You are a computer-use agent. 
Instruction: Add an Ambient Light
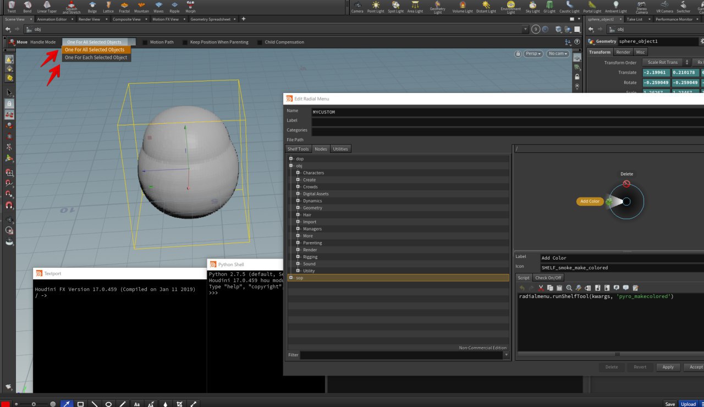click(616, 7)
